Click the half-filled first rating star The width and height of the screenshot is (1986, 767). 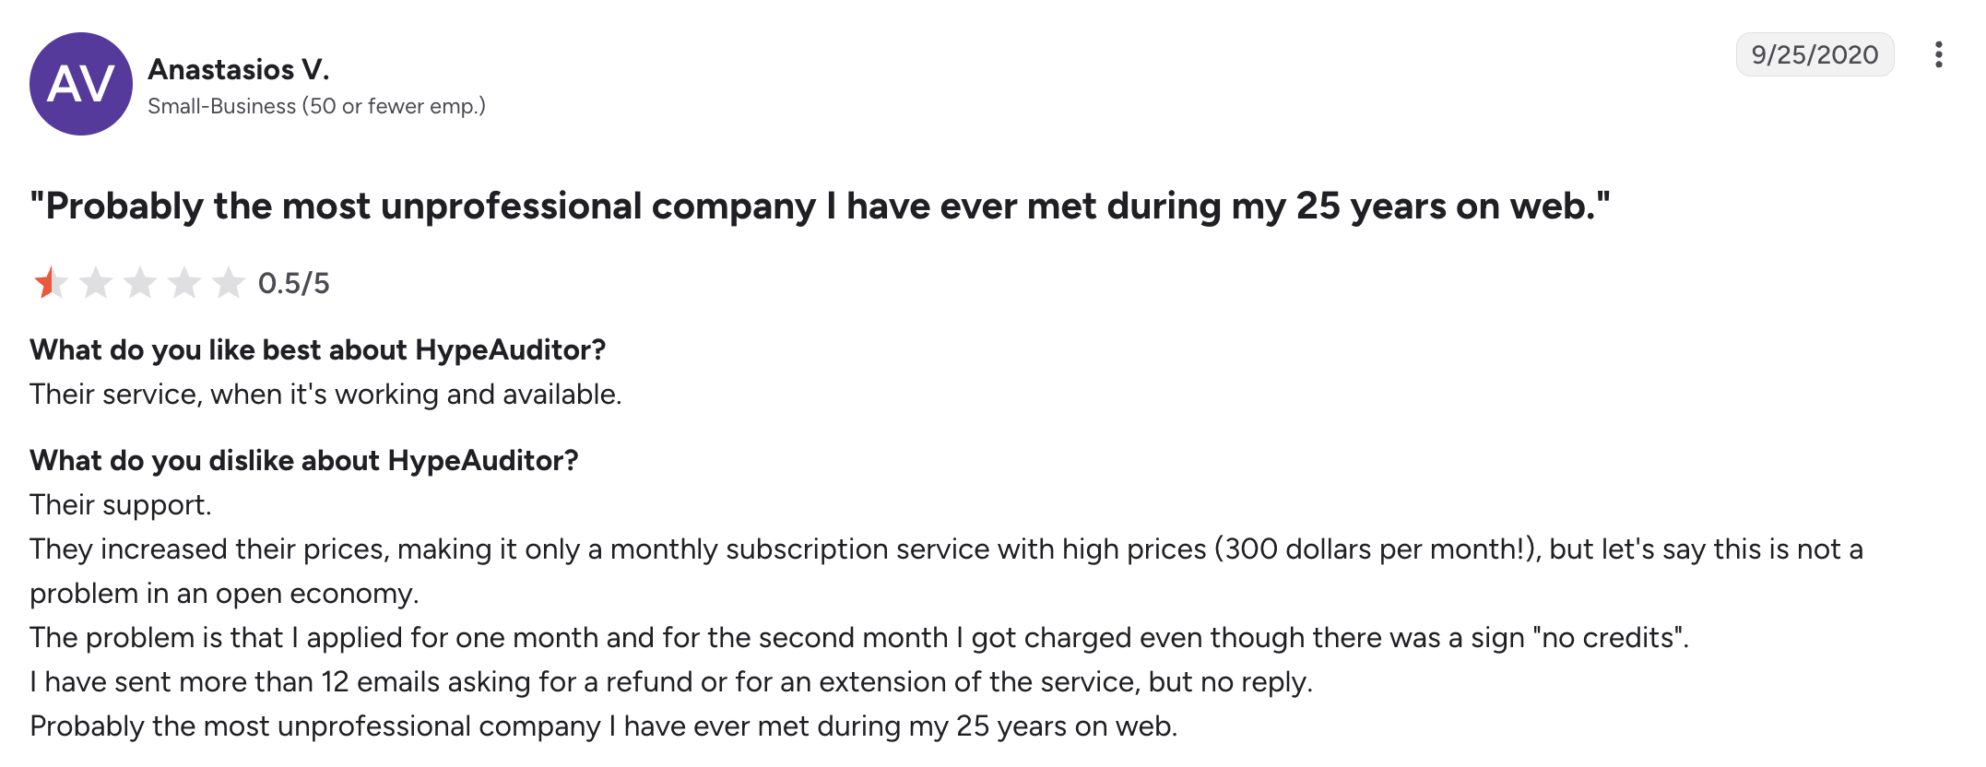pos(50,283)
